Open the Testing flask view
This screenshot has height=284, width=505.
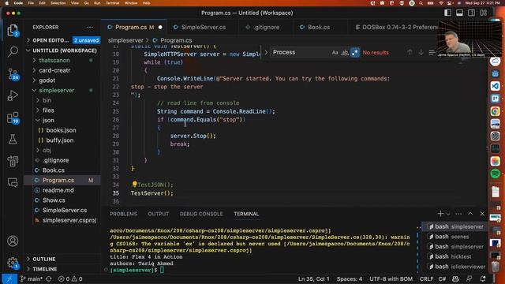click(13, 140)
